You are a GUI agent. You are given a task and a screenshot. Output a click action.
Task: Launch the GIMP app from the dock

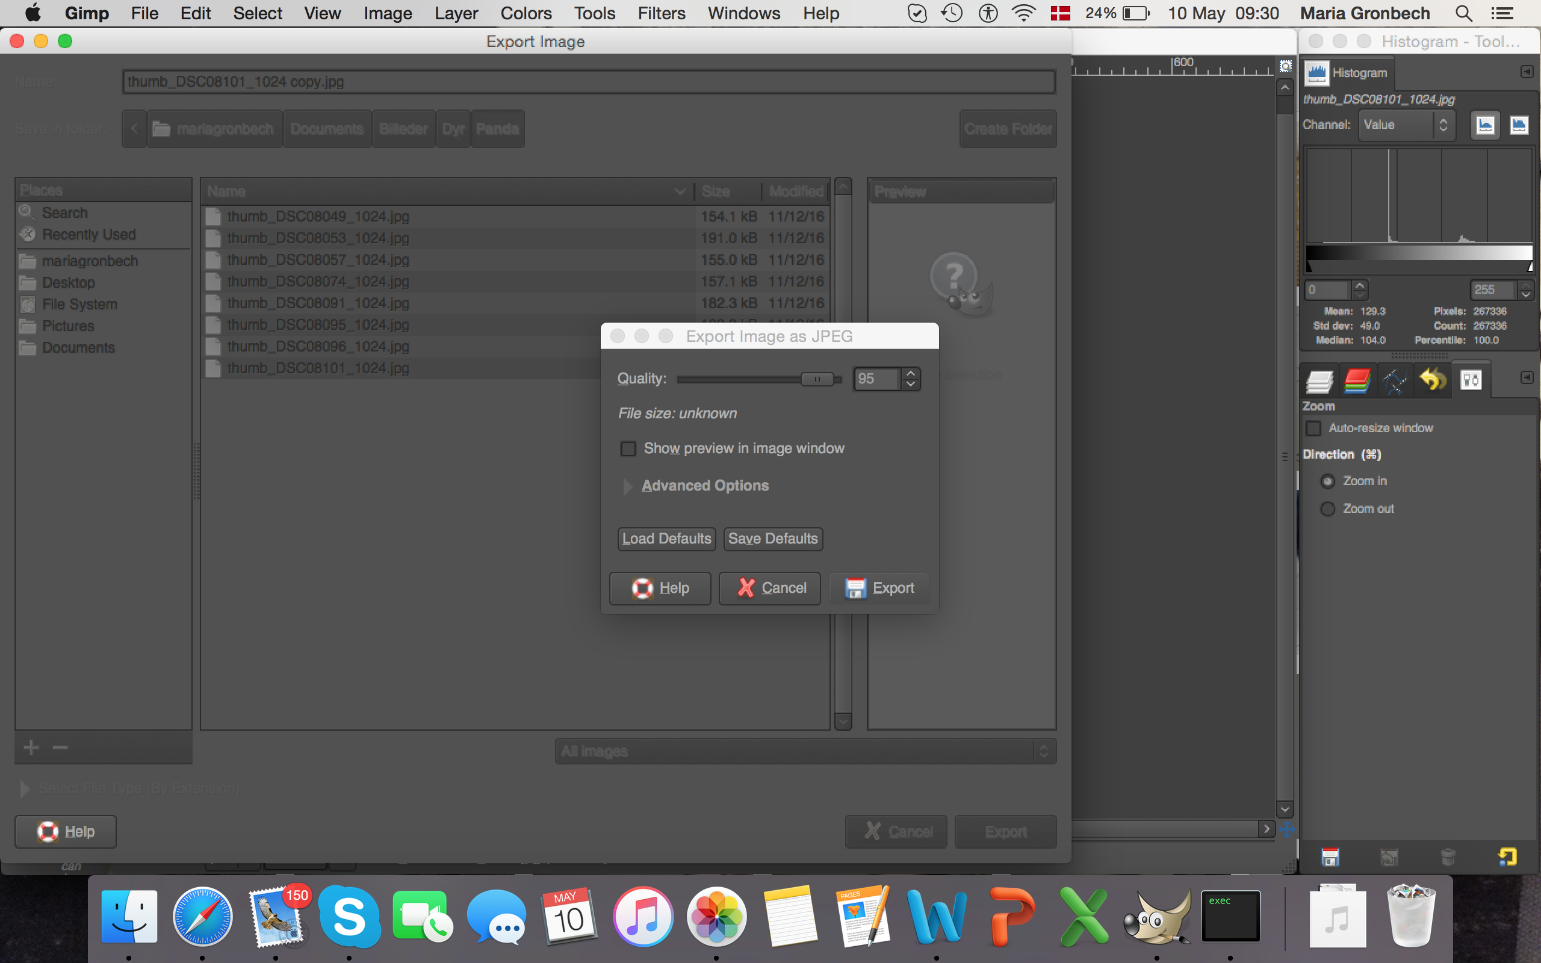(1156, 917)
